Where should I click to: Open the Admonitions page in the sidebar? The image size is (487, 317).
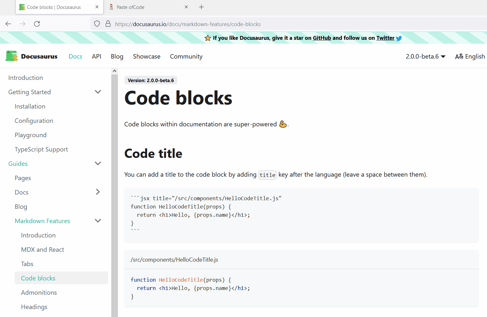pyautogui.click(x=39, y=292)
